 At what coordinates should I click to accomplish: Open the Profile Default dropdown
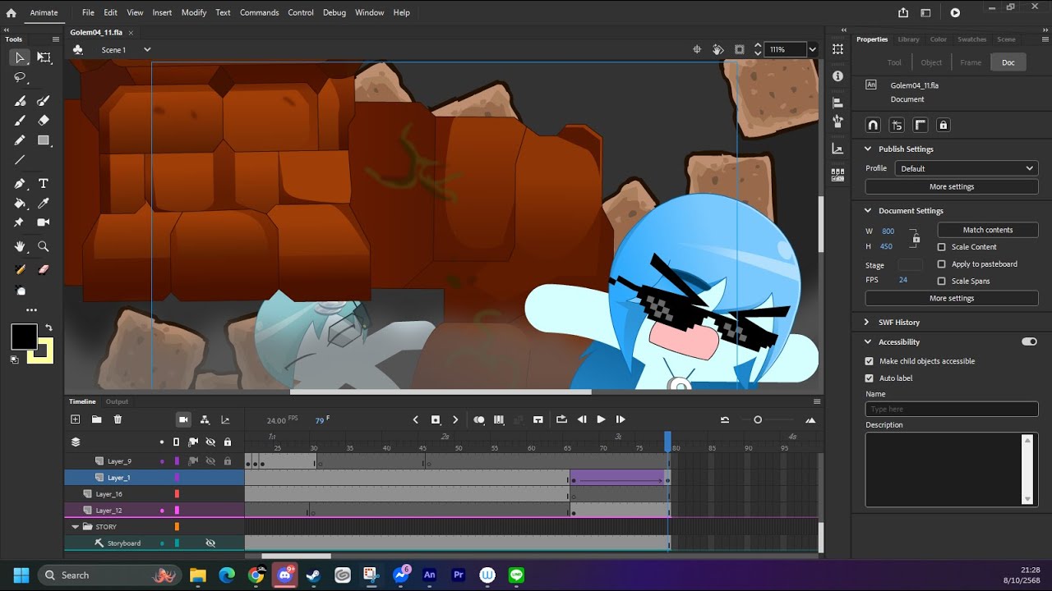(x=967, y=168)
